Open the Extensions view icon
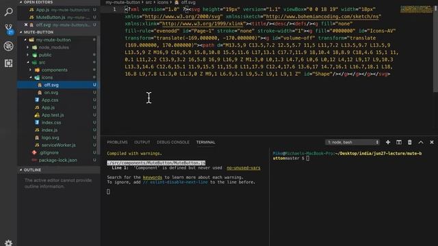The width and height of the screenshot is (438, 246). tap(8, 64)
